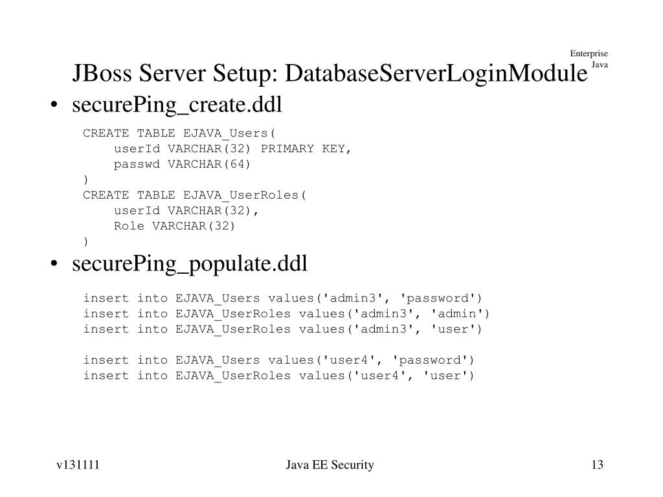Click the insert line with values 'admin3', 'admin'
663x497 pixels.
pyautogui.click(x=286, y=314)
